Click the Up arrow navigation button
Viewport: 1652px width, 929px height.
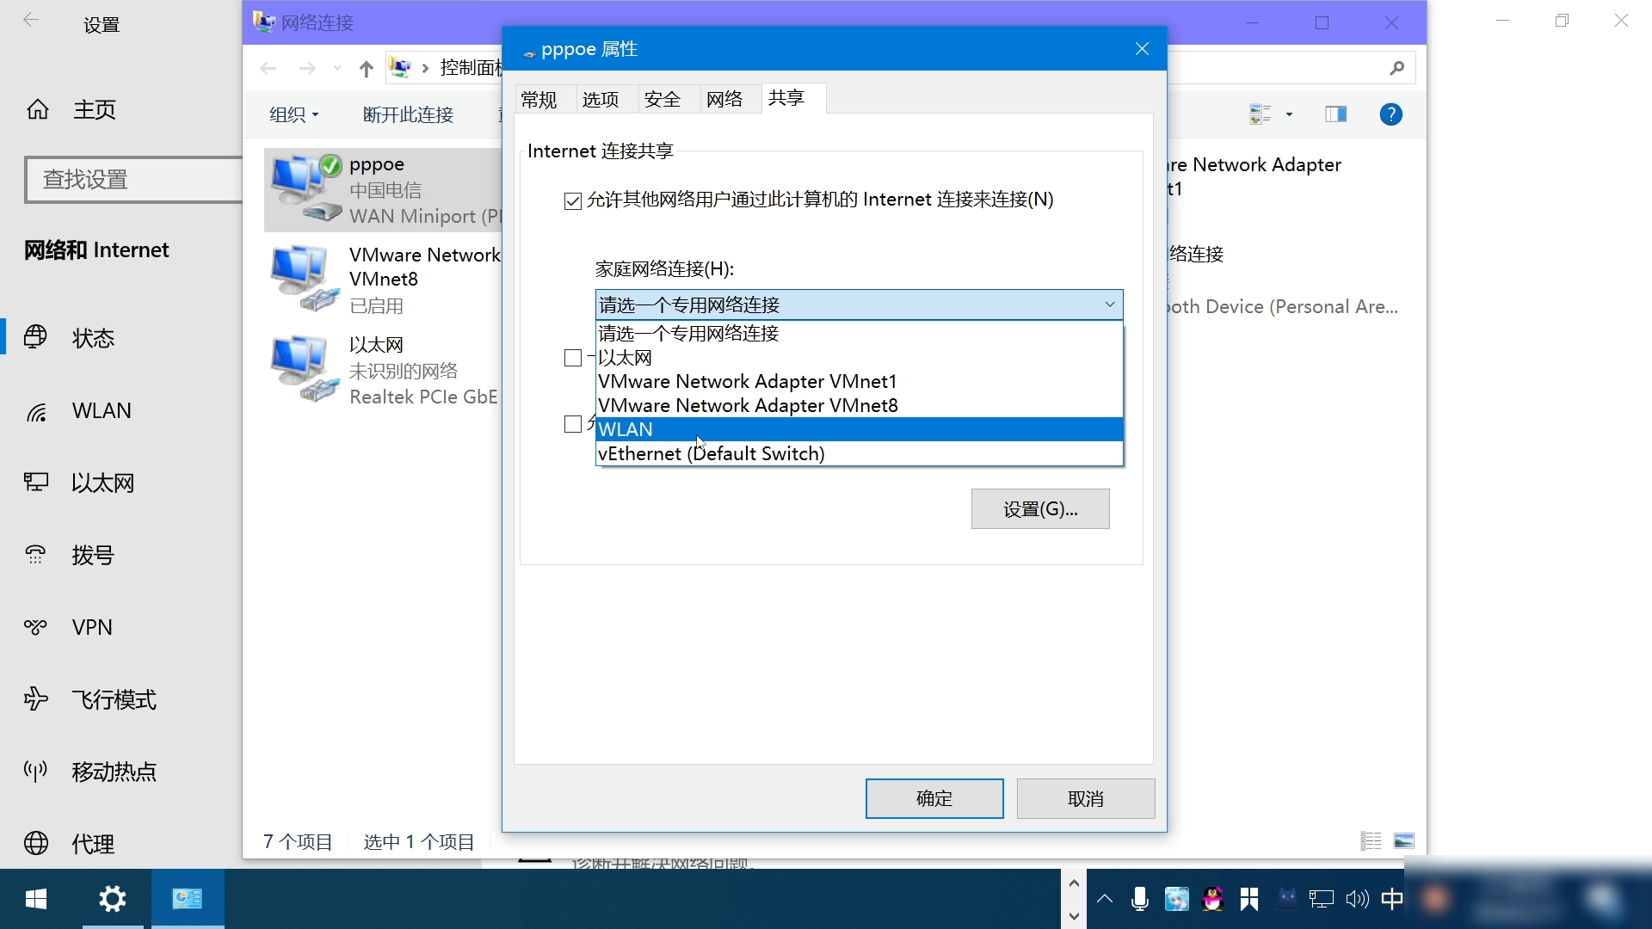[367, 69]
